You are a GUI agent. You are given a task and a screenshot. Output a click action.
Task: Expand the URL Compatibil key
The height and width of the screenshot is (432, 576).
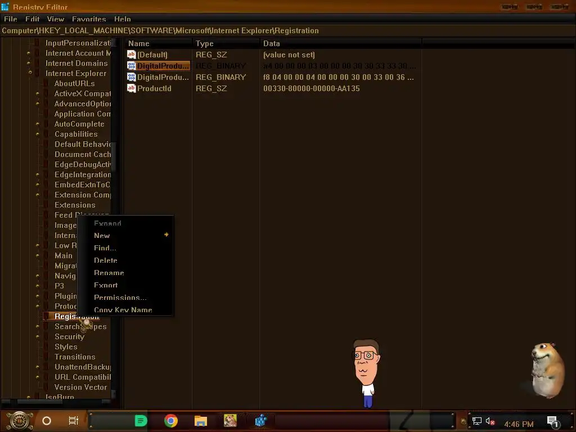[x=38, y=377]
